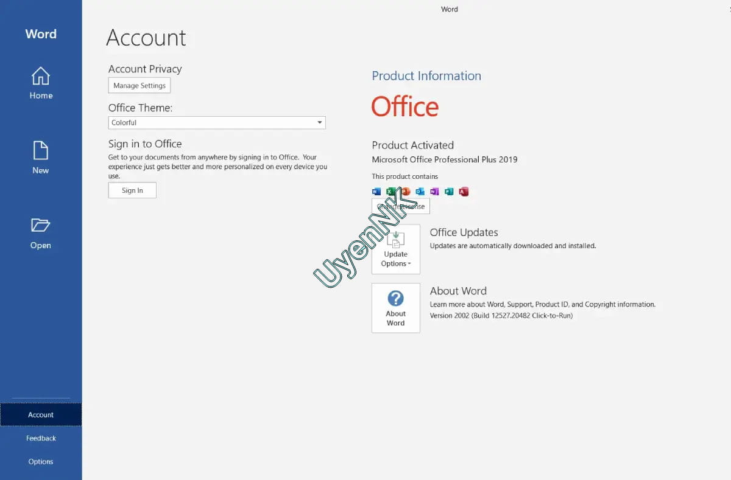Go to the Home page in sidebar

click(x=41, y=83)
